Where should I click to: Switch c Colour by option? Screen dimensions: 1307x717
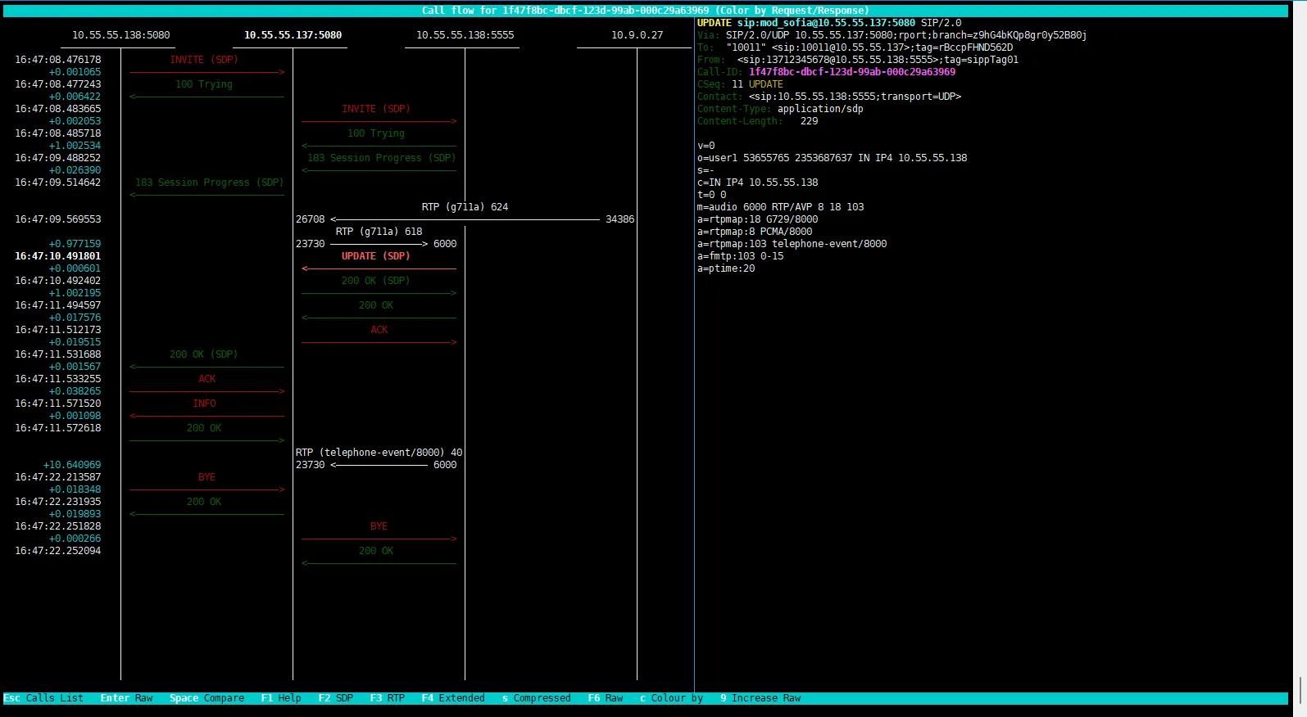[671, 698]
